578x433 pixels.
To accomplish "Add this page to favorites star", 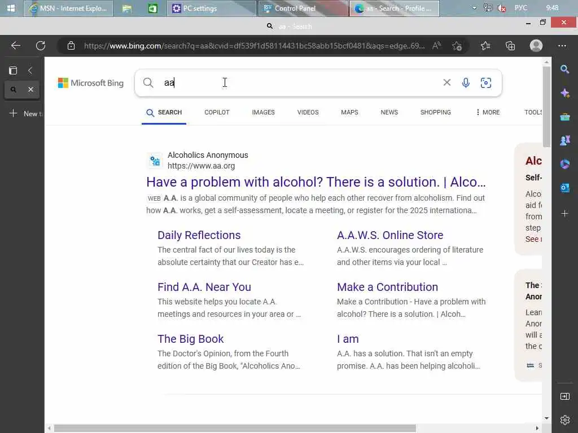I will (x=457, y=46).
